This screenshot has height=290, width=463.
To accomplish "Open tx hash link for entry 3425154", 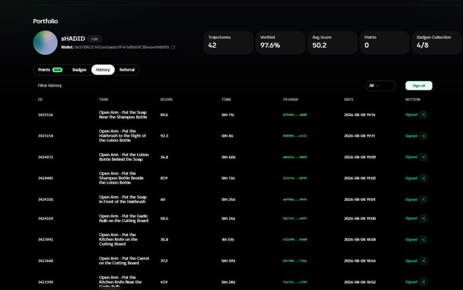I will tap(295, 136).
